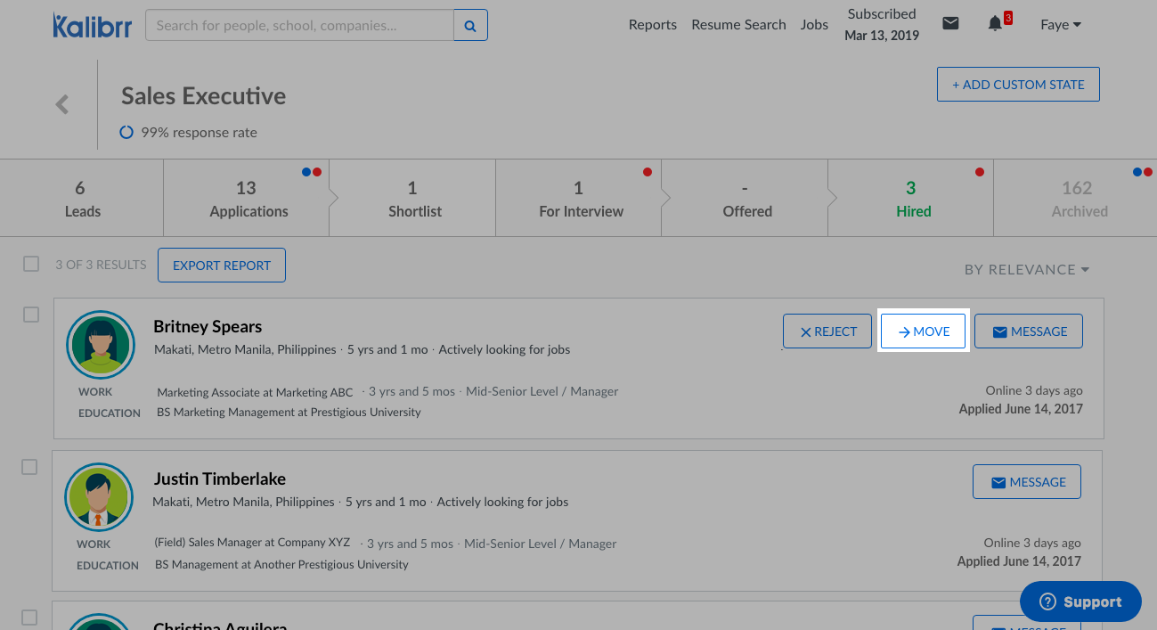The width and height of the screenshot is (1157, 630).
Task: Open the By Relevance sort dropdown
Action: pyautogui.click(x=1027, y=269)
